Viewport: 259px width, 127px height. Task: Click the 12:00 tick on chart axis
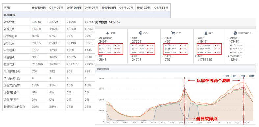(181, 123)
